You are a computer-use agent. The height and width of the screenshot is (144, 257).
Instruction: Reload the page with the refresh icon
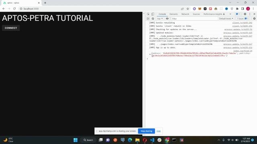point(14,9)
